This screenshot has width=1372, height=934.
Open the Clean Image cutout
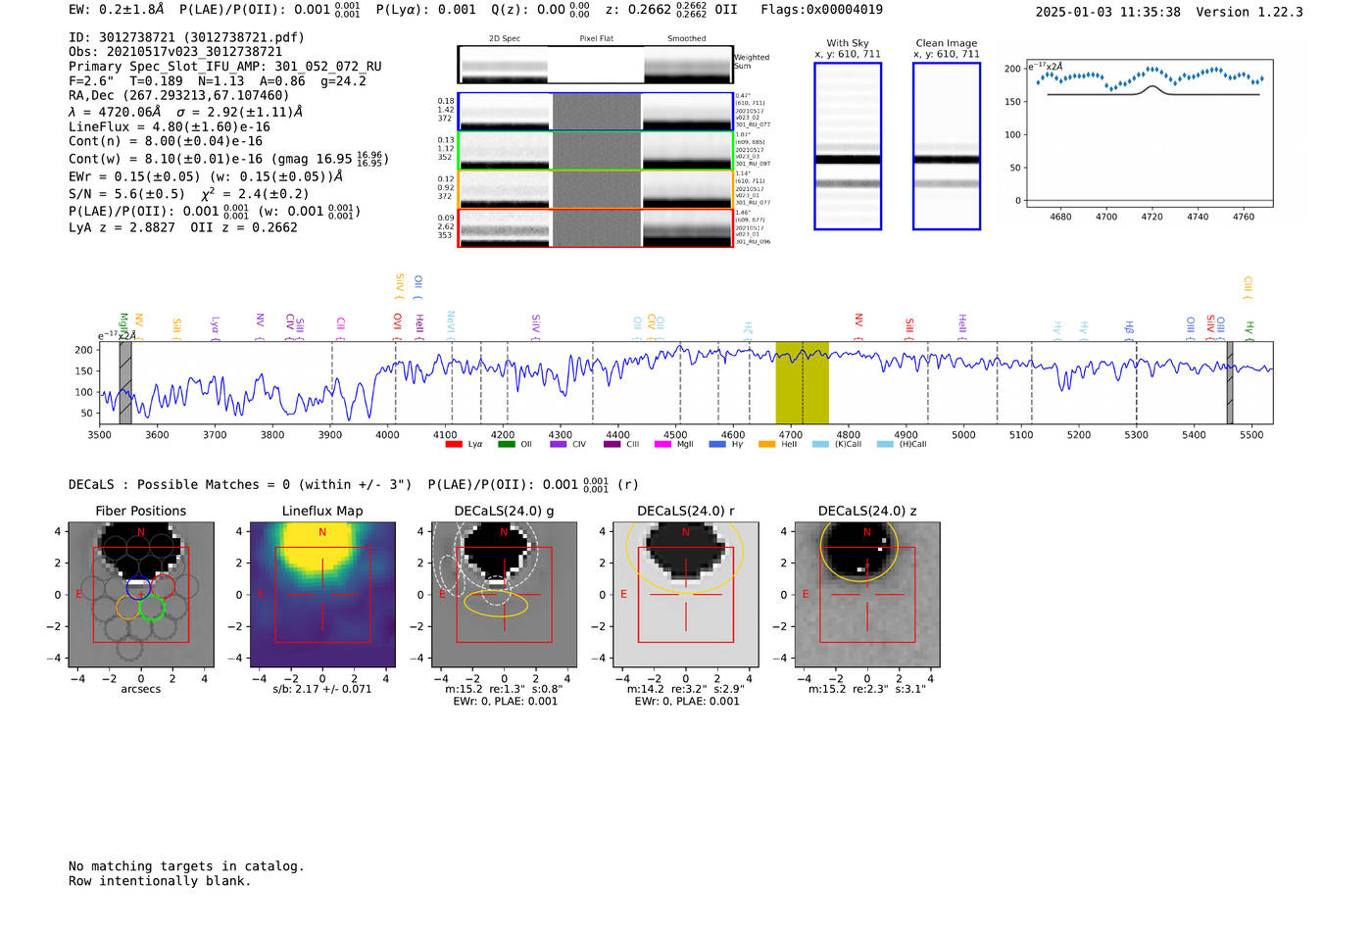(x=946, y=147)
